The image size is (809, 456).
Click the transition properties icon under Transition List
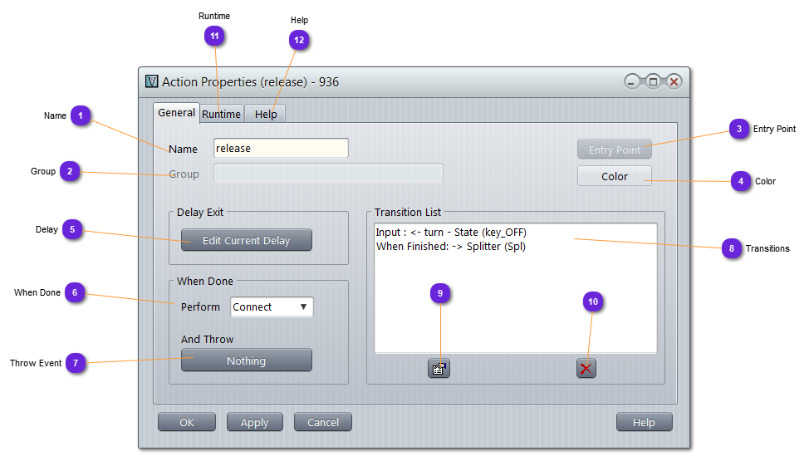(x=439, y=368)
